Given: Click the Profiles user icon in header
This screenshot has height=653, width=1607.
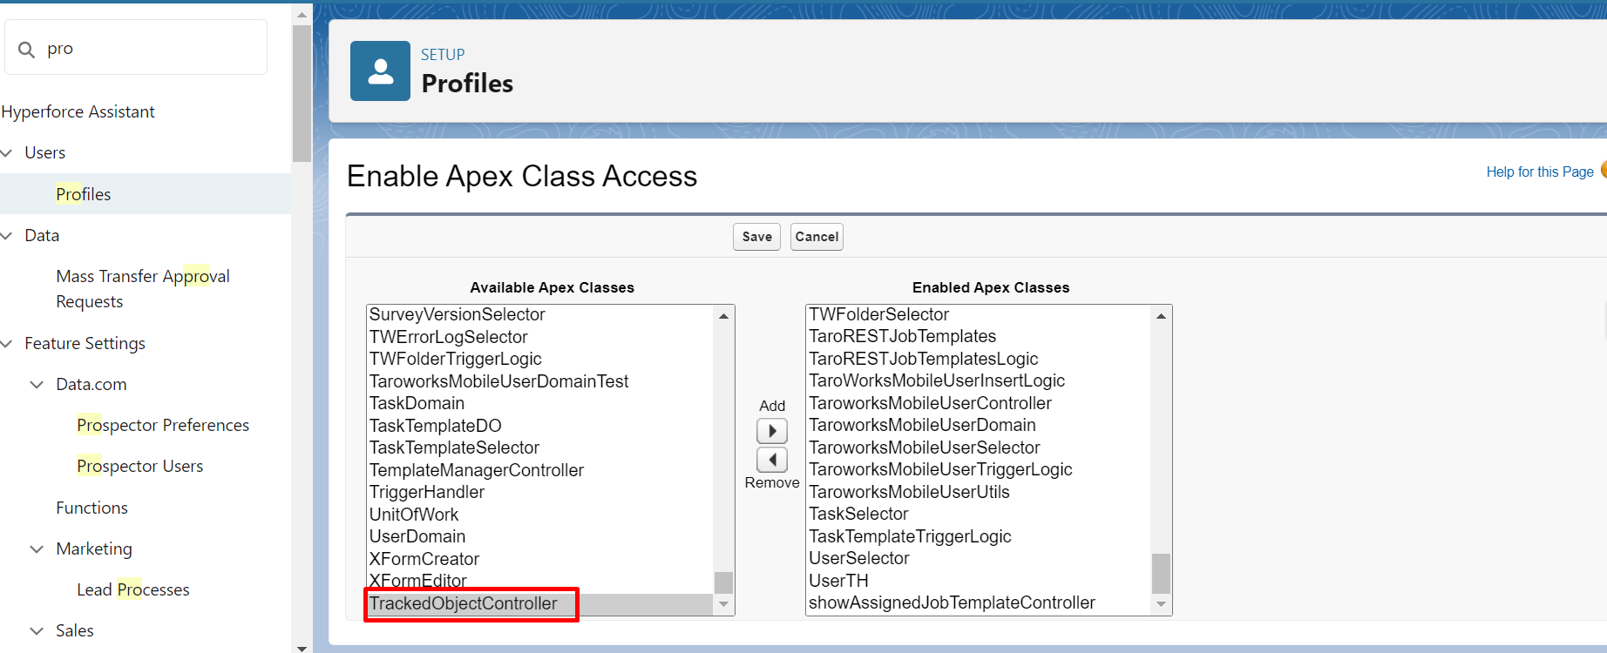Looking at the screenshot, I should [380, 71].
